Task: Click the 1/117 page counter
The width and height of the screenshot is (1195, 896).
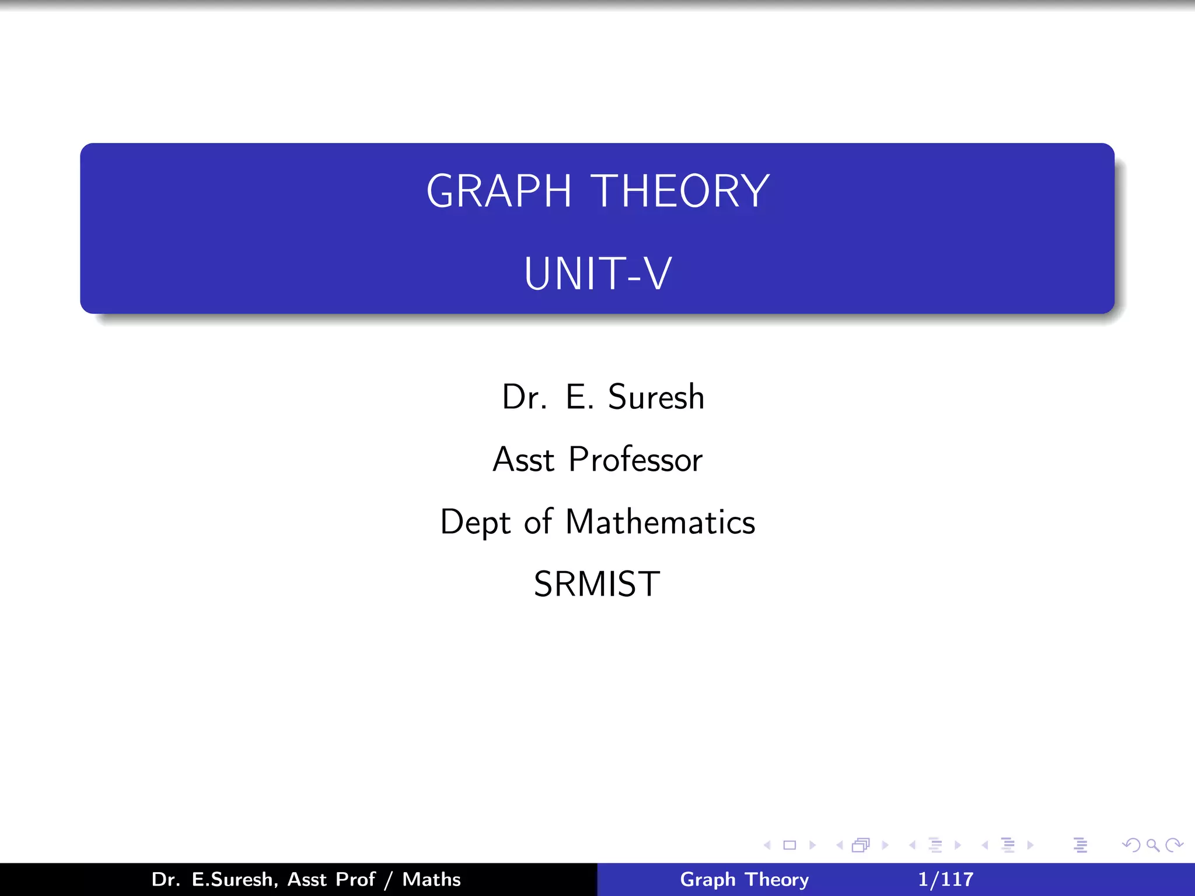Action: coord(945,880)
